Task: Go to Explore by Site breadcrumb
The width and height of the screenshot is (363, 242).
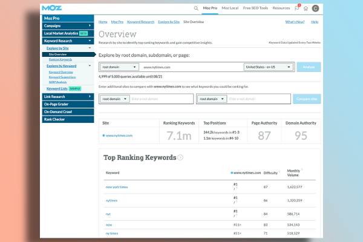Action: 169,22
